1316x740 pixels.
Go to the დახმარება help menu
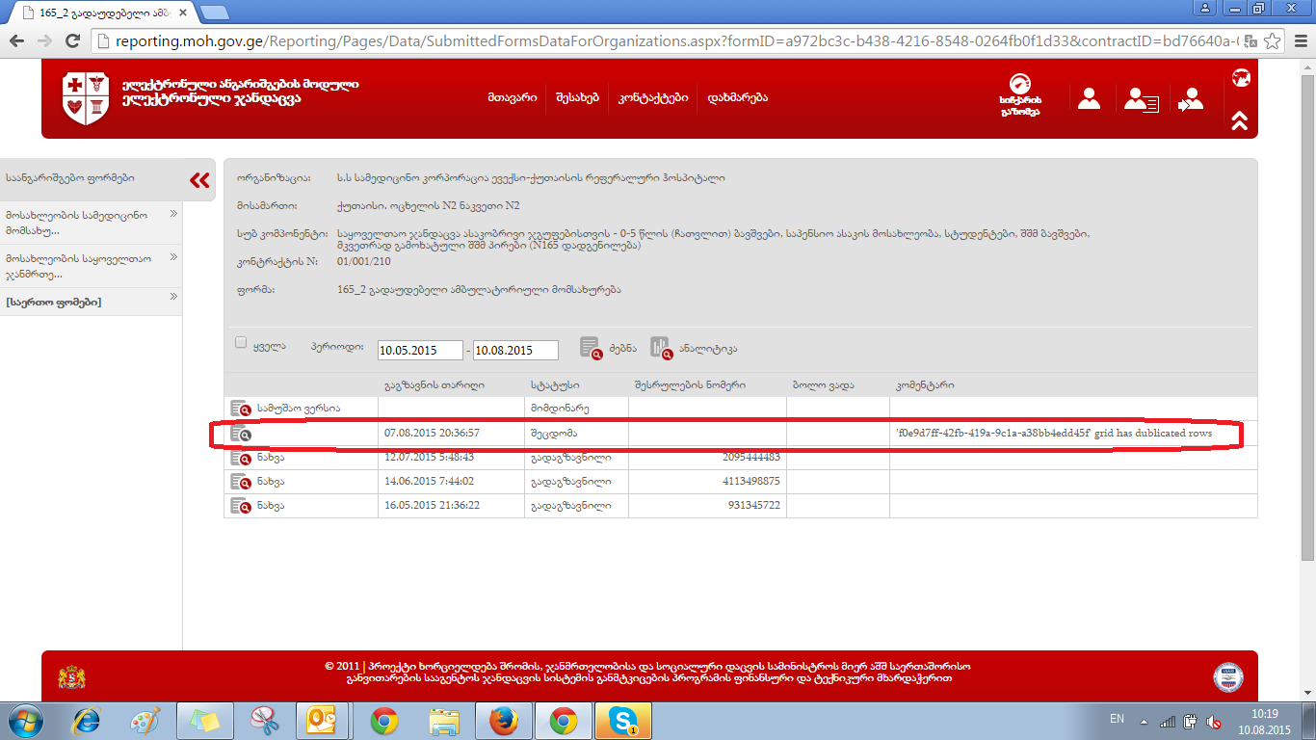click(737, 98)
